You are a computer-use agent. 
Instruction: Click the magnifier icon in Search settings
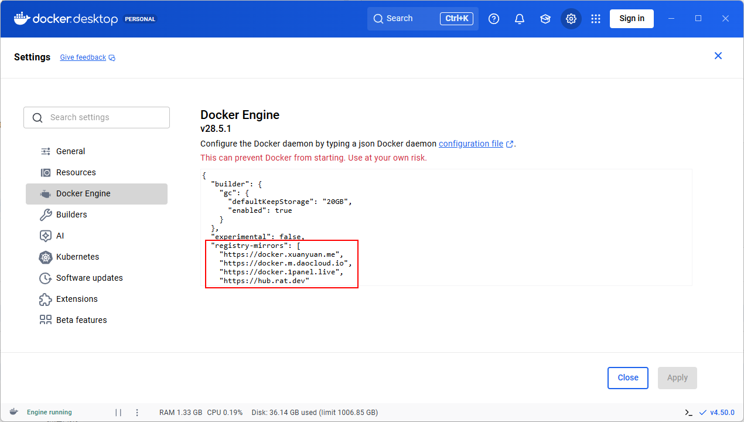tap(37, 118)
